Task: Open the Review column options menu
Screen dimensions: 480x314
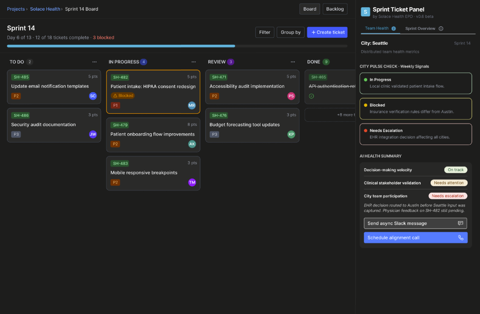Action: click(x=293, y=62)
